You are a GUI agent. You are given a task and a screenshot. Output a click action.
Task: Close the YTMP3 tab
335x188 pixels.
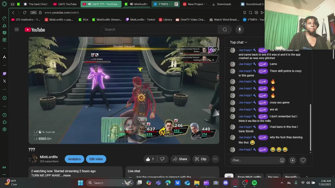176,4
